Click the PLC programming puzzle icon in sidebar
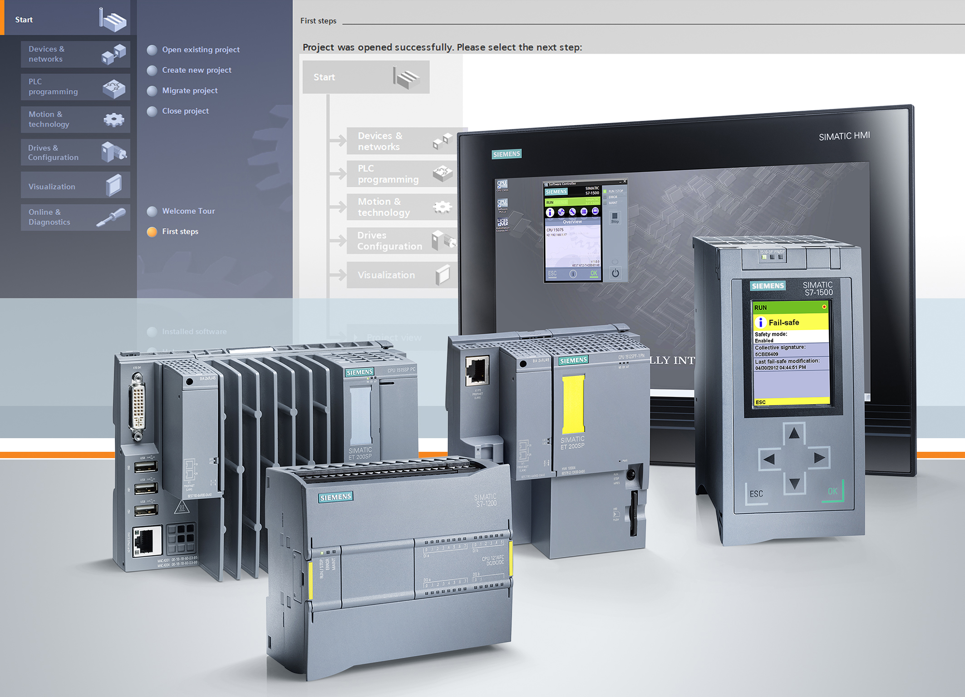The image size is (965, 697). click(114, 88)
